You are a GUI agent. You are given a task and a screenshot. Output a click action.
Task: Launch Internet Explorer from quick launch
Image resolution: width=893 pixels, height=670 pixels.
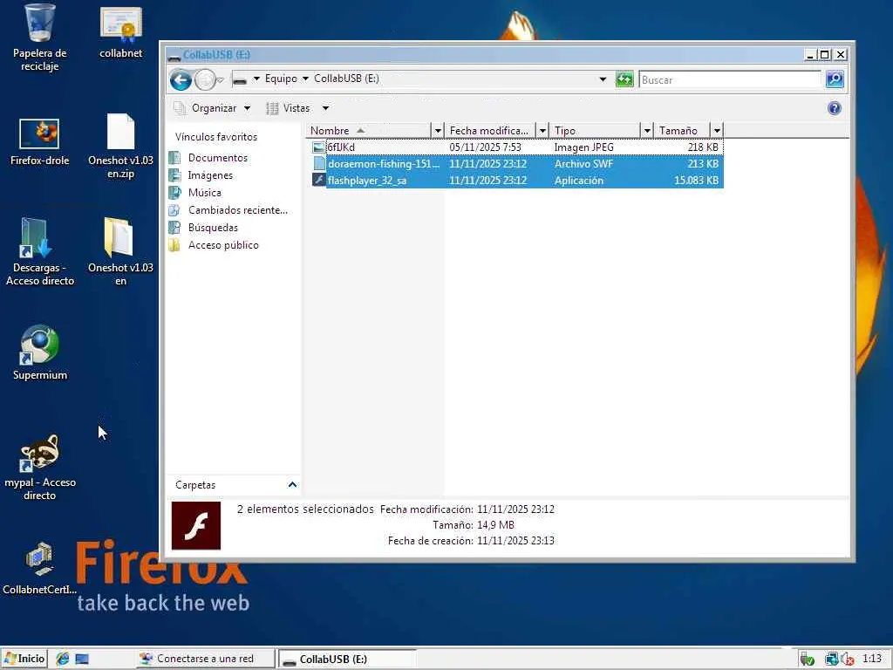pyautogui.click(x=62, y=659)
